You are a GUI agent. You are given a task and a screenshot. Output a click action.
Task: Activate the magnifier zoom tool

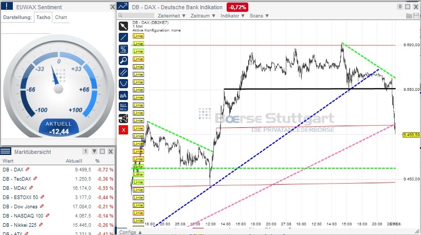pos(123,61)
